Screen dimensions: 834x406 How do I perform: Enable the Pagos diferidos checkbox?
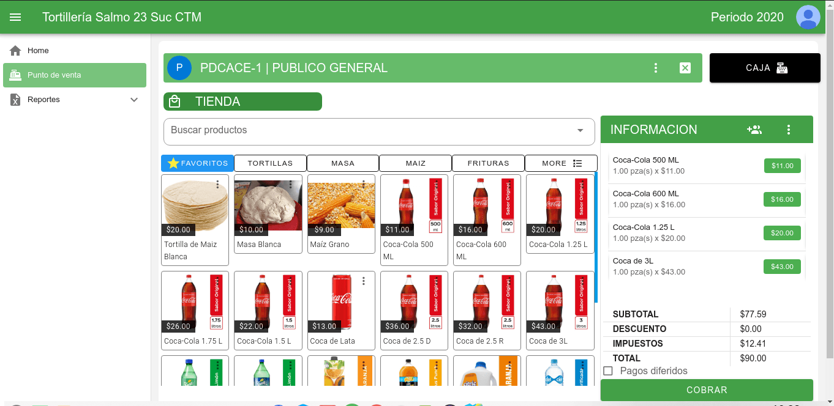(608, 371)
